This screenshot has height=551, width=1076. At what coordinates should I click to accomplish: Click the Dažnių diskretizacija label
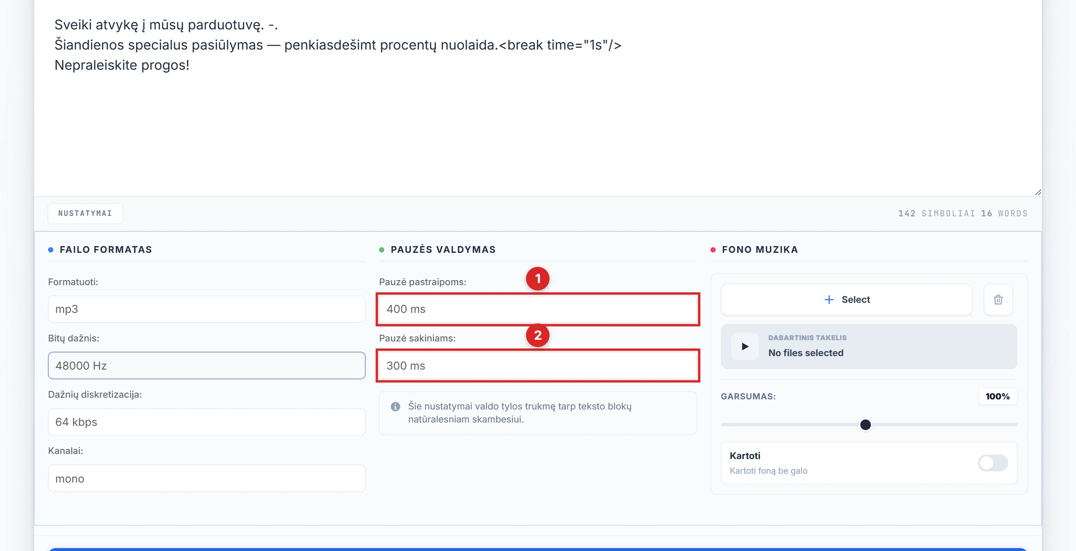(95, 395)
